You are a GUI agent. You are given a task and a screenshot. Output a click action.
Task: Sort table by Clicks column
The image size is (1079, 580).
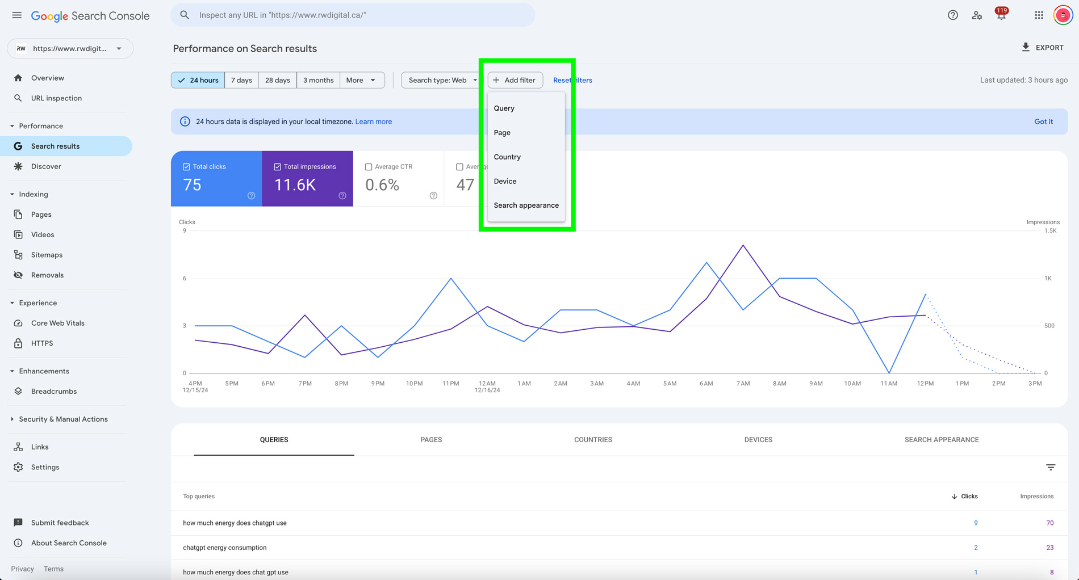[964, 496]
